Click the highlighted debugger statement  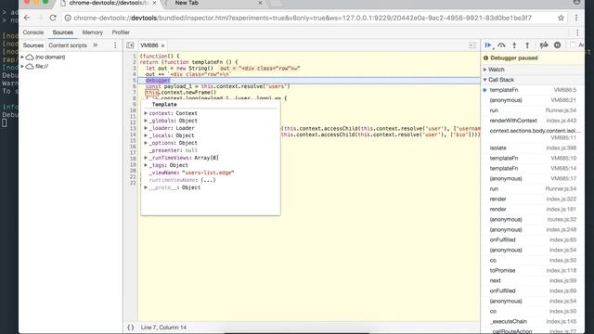pyautogui.click(x=158, y=81)
